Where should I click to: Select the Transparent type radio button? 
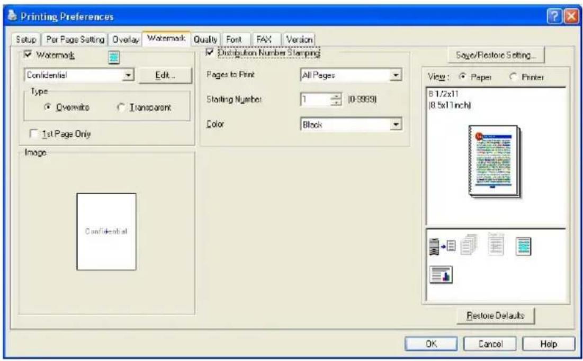121,107
